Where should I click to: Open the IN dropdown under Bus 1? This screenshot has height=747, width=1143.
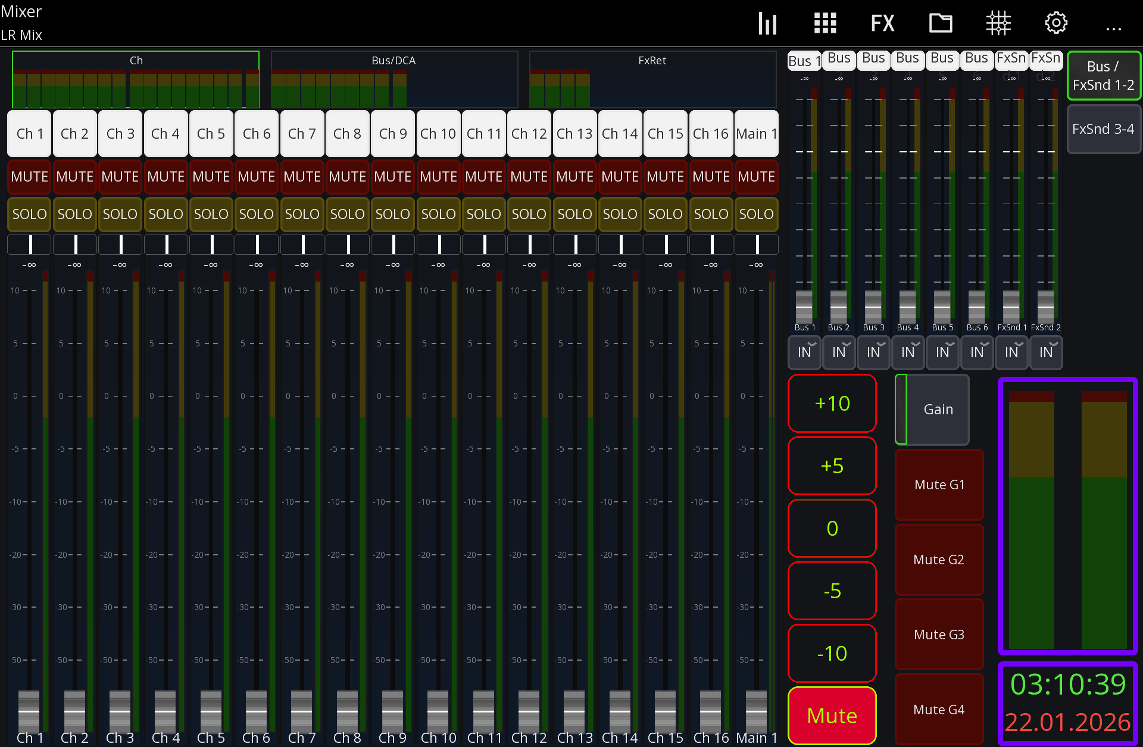click(x=805, y=352)
